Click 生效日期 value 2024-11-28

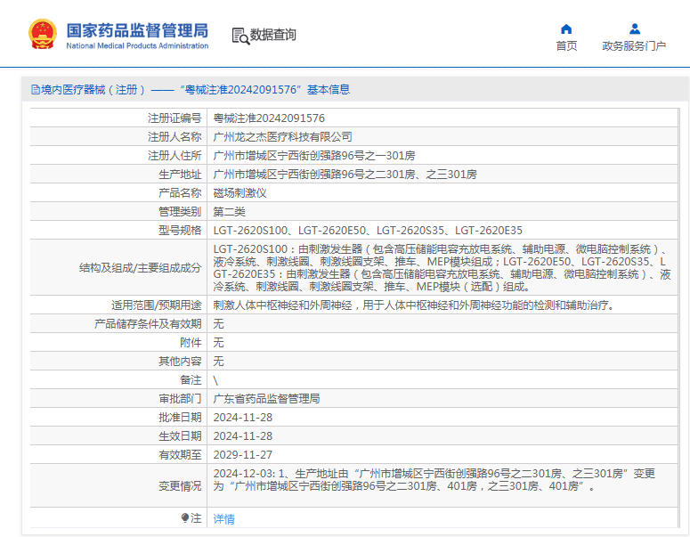[x=243, y=436]
